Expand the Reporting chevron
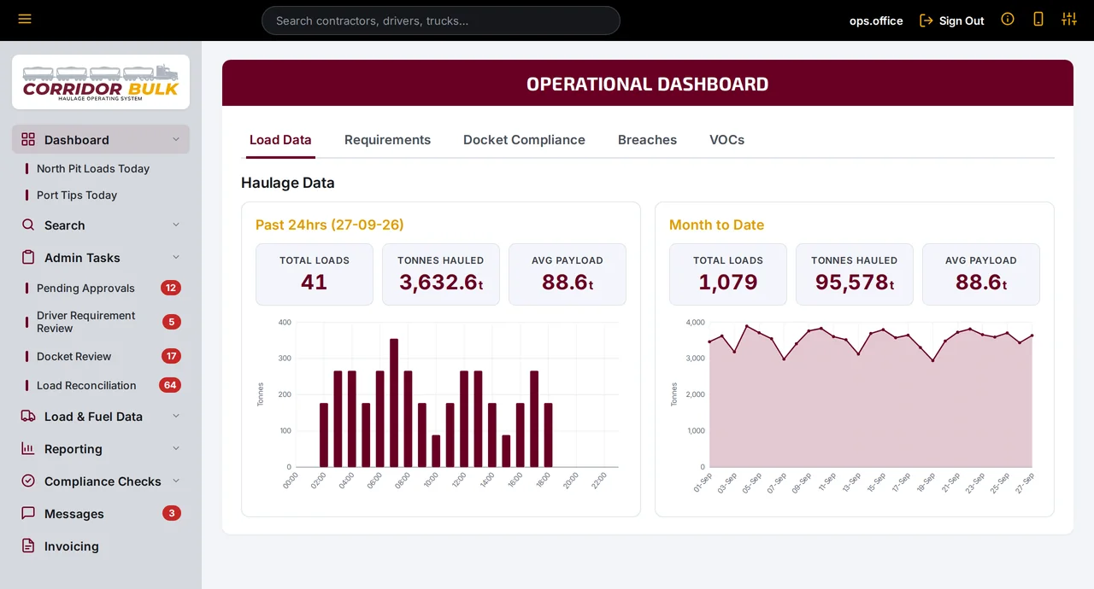 pos(176,448)
